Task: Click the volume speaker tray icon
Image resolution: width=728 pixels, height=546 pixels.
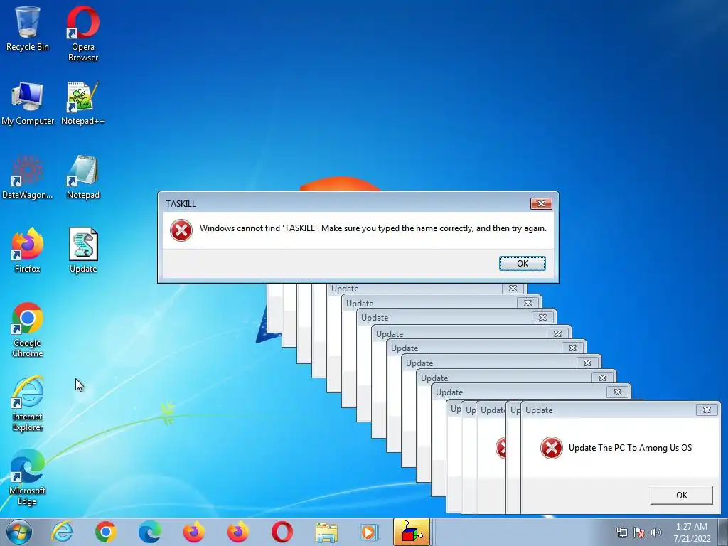Action: coord(656,532)
